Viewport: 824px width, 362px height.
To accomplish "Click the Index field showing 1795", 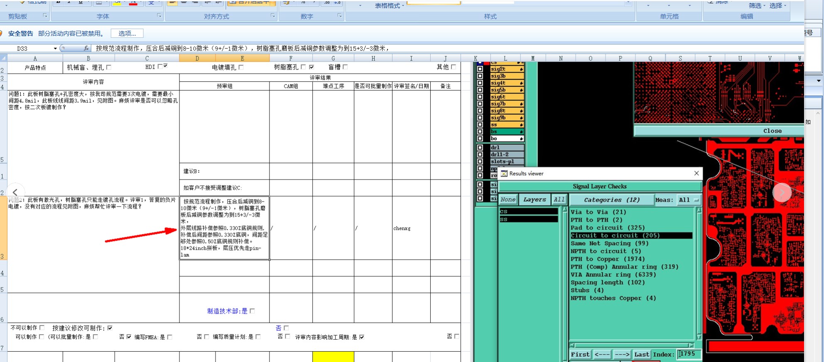I will coord(689,354).
